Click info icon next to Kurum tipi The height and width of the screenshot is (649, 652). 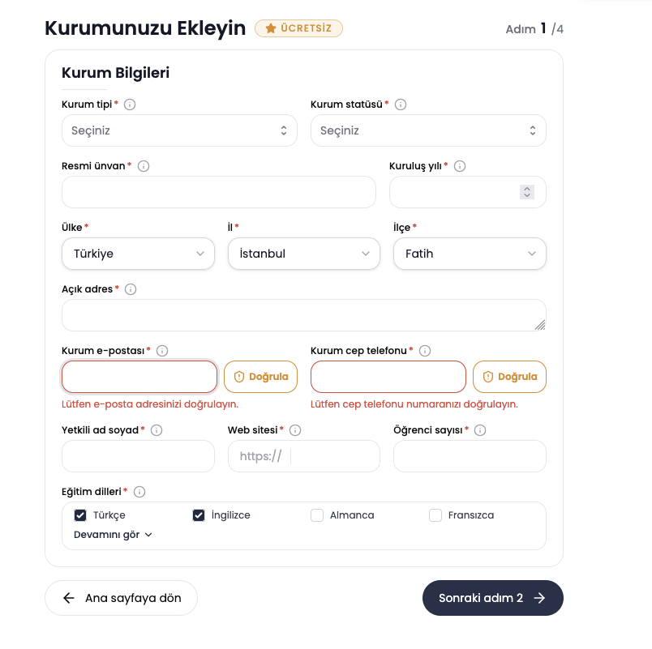point(130,105)
